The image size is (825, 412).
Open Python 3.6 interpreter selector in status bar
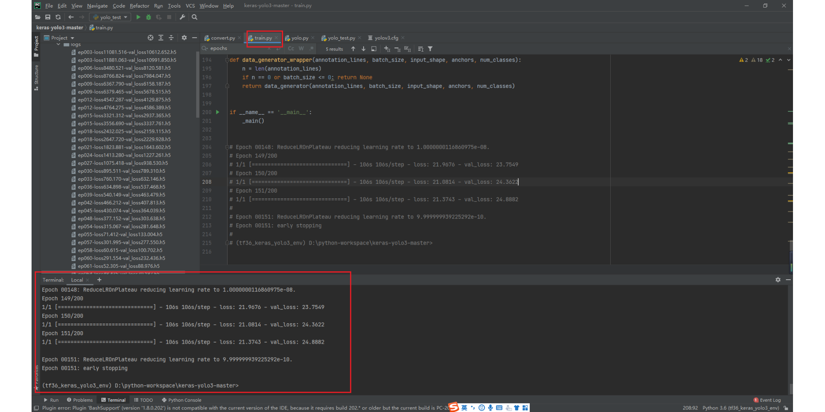[741, 408]
